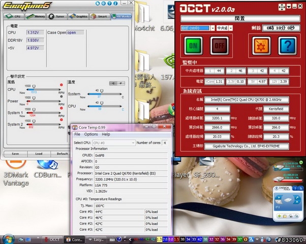This screenshot has width=306, height=244.
Task: Click the OCCT processor name field
Action: 247,100
